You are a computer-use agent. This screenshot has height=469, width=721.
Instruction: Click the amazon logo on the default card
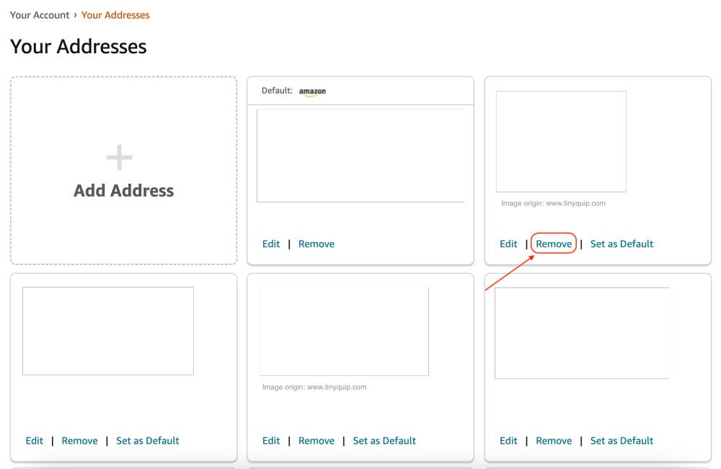point(311,91)
